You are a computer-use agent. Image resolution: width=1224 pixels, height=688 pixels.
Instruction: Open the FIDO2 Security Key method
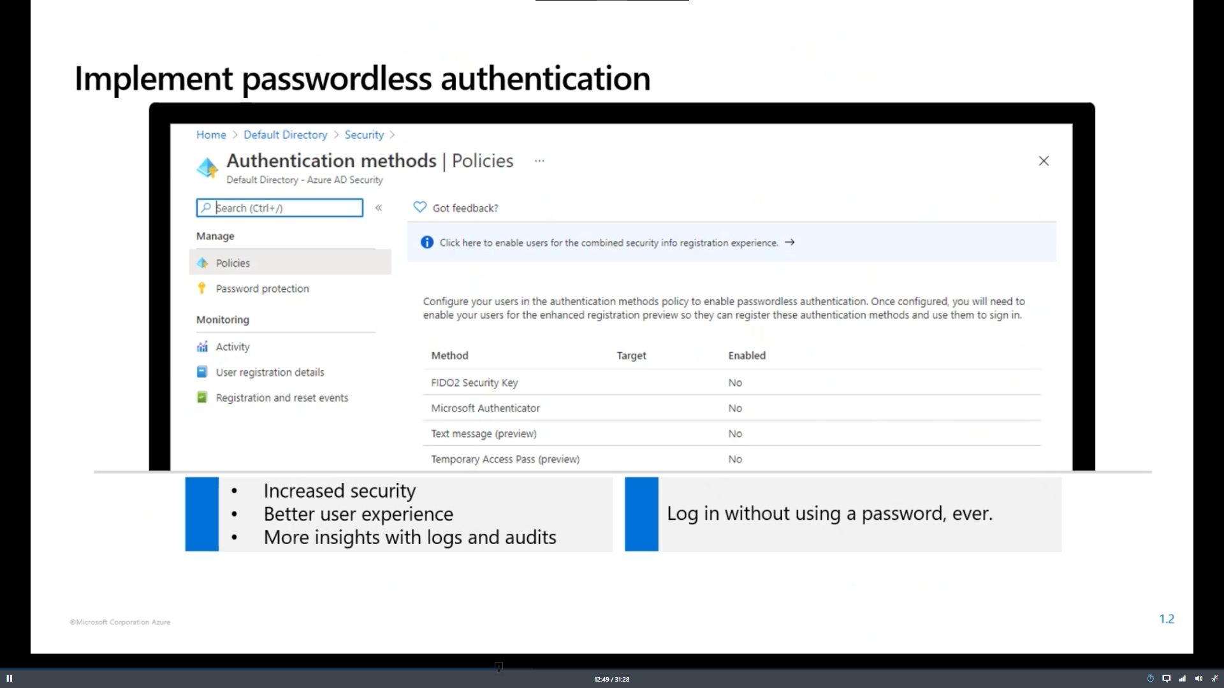click(474, 383)
